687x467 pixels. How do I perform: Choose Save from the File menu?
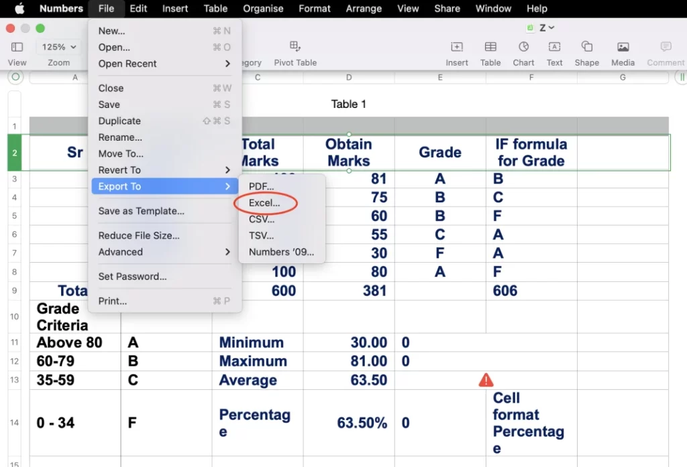point(165,105)
